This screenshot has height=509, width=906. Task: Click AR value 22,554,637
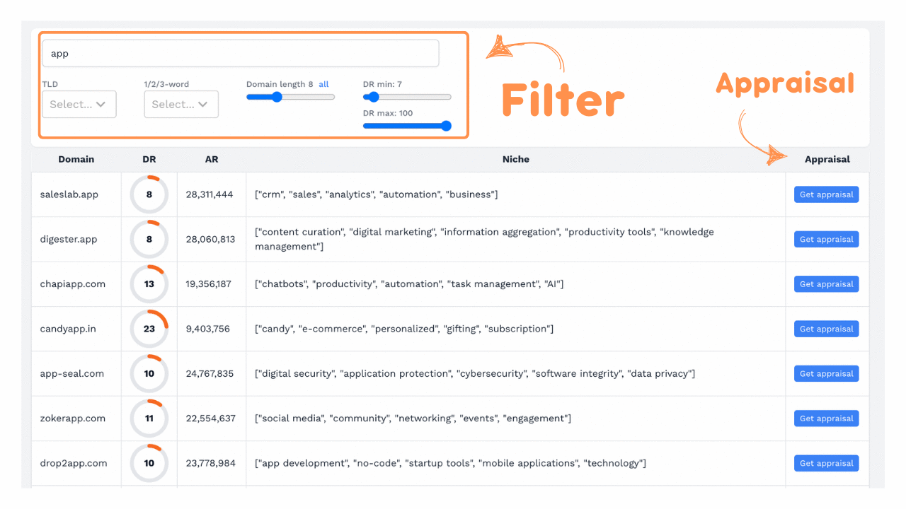tap(210, 419)
